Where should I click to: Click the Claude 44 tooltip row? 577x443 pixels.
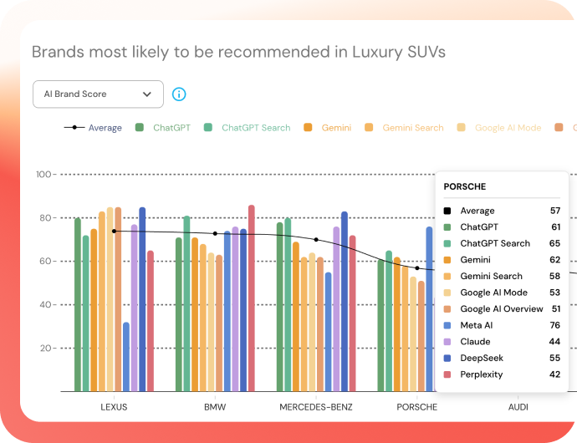pos(502,342)
